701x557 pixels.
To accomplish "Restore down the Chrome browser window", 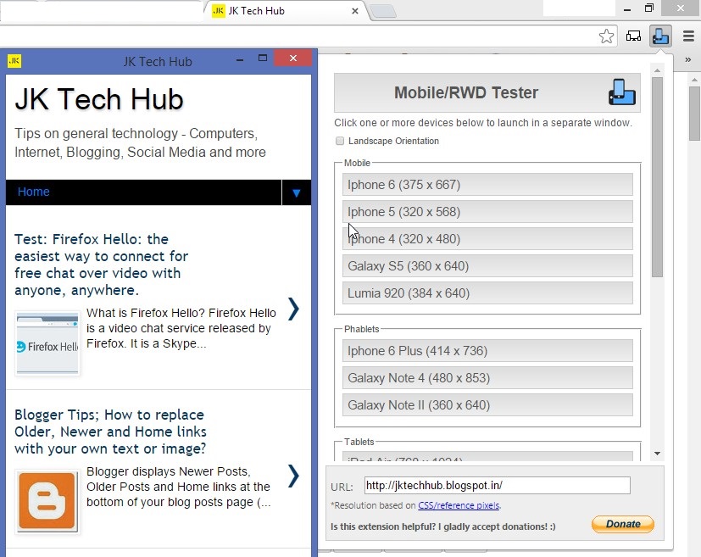I will pyautogui.click(x=649, y=8).
